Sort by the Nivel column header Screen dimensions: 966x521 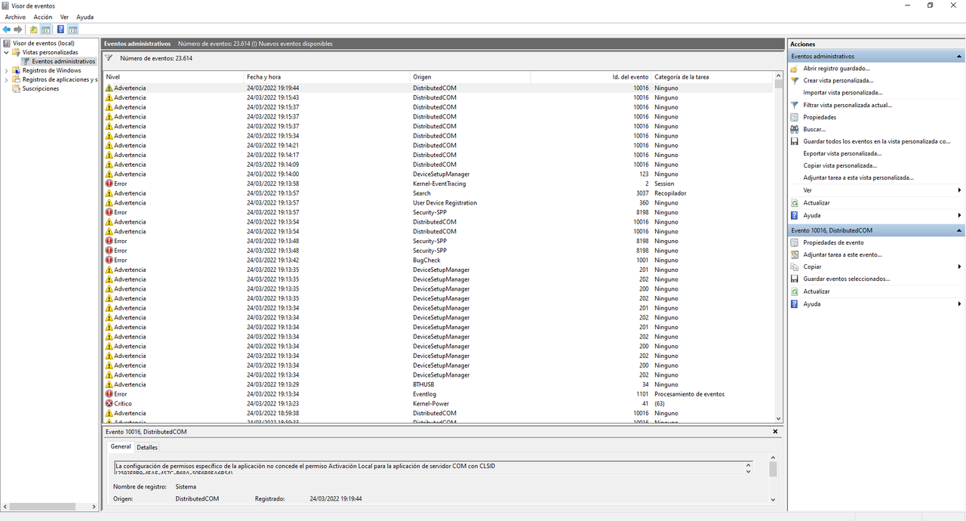tap(174, 77)
